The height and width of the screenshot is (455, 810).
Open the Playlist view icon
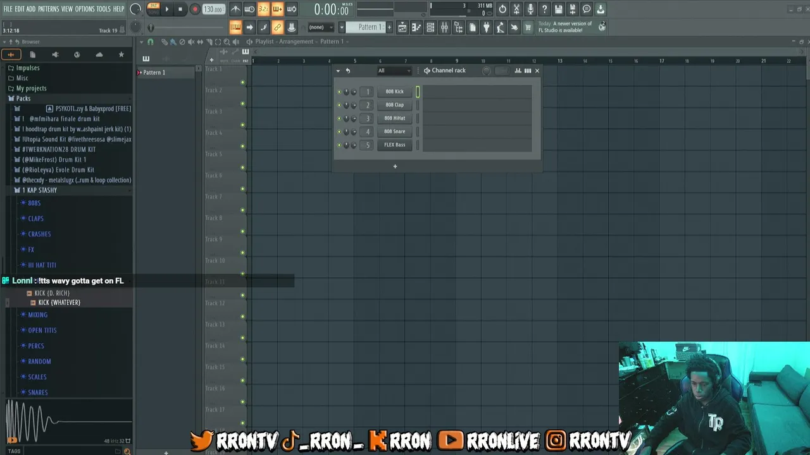402,27
